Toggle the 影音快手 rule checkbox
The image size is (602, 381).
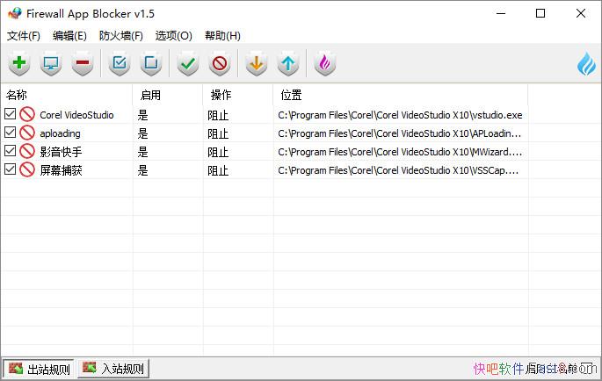pos(10,151)
